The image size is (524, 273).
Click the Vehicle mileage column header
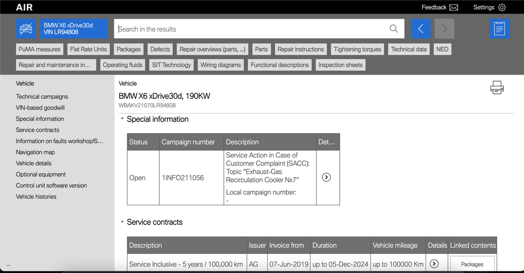(x=398, y=245)
